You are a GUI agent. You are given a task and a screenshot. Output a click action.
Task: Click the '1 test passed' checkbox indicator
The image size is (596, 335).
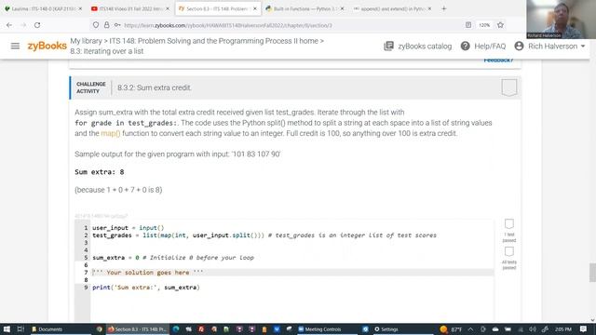(509, 223)
